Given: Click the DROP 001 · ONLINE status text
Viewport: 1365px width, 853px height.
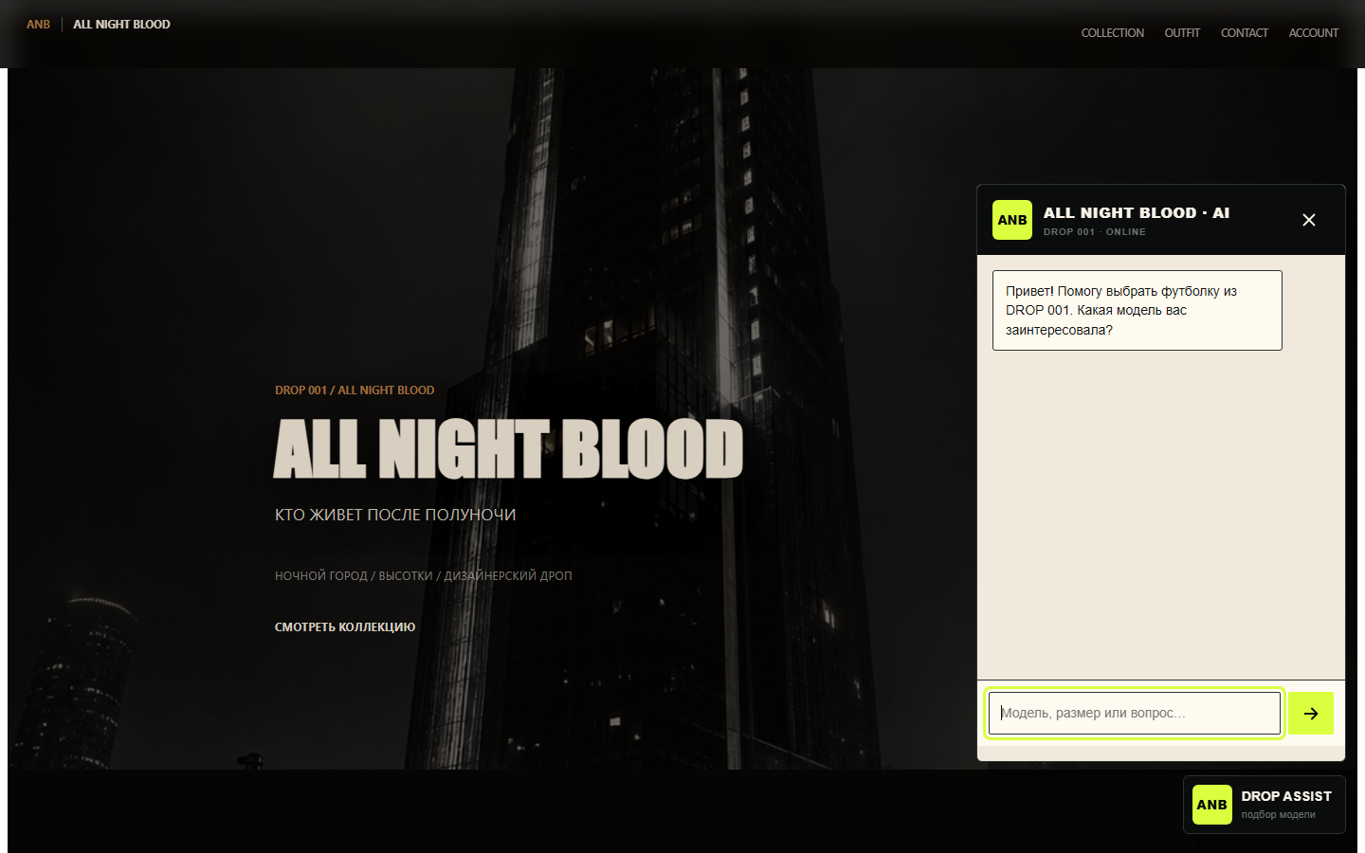Looking at the screenshot, I should tap(1095, 232).
